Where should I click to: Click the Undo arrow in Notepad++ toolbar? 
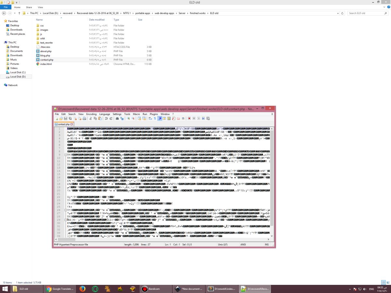pyautogui.click(x=106, y=119)
